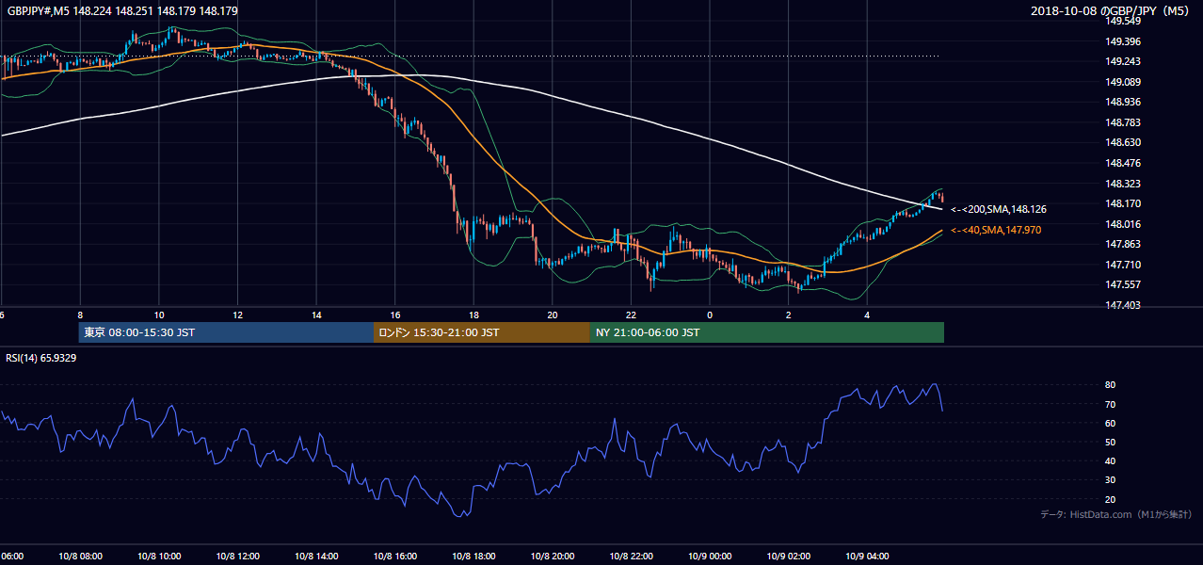Click the 10/8 10:00 time label

[x=159, y=557]
